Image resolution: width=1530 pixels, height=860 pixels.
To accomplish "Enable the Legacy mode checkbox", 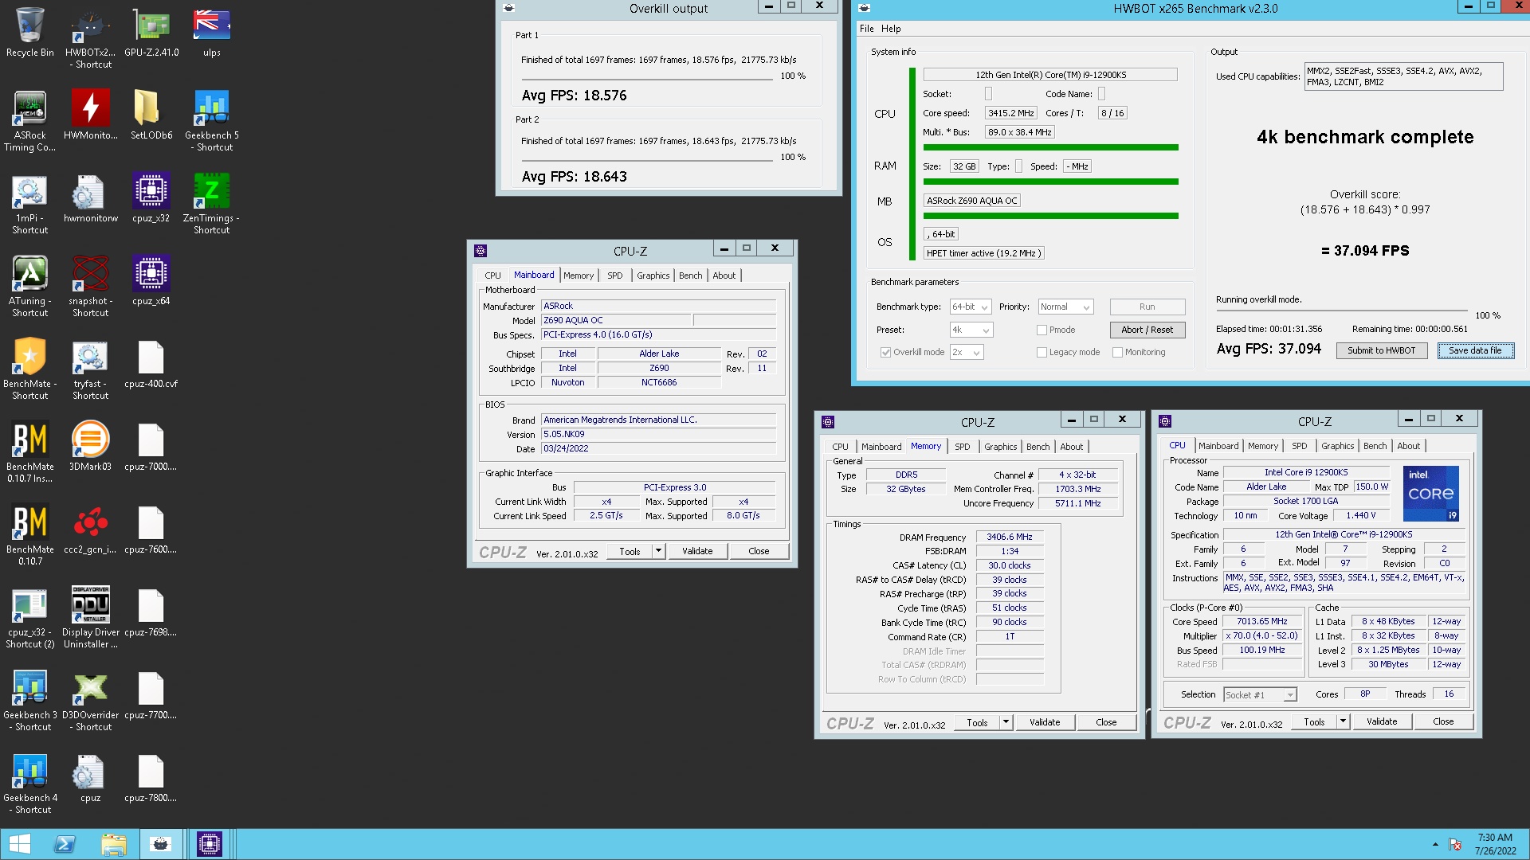I will click(1042, 352).
